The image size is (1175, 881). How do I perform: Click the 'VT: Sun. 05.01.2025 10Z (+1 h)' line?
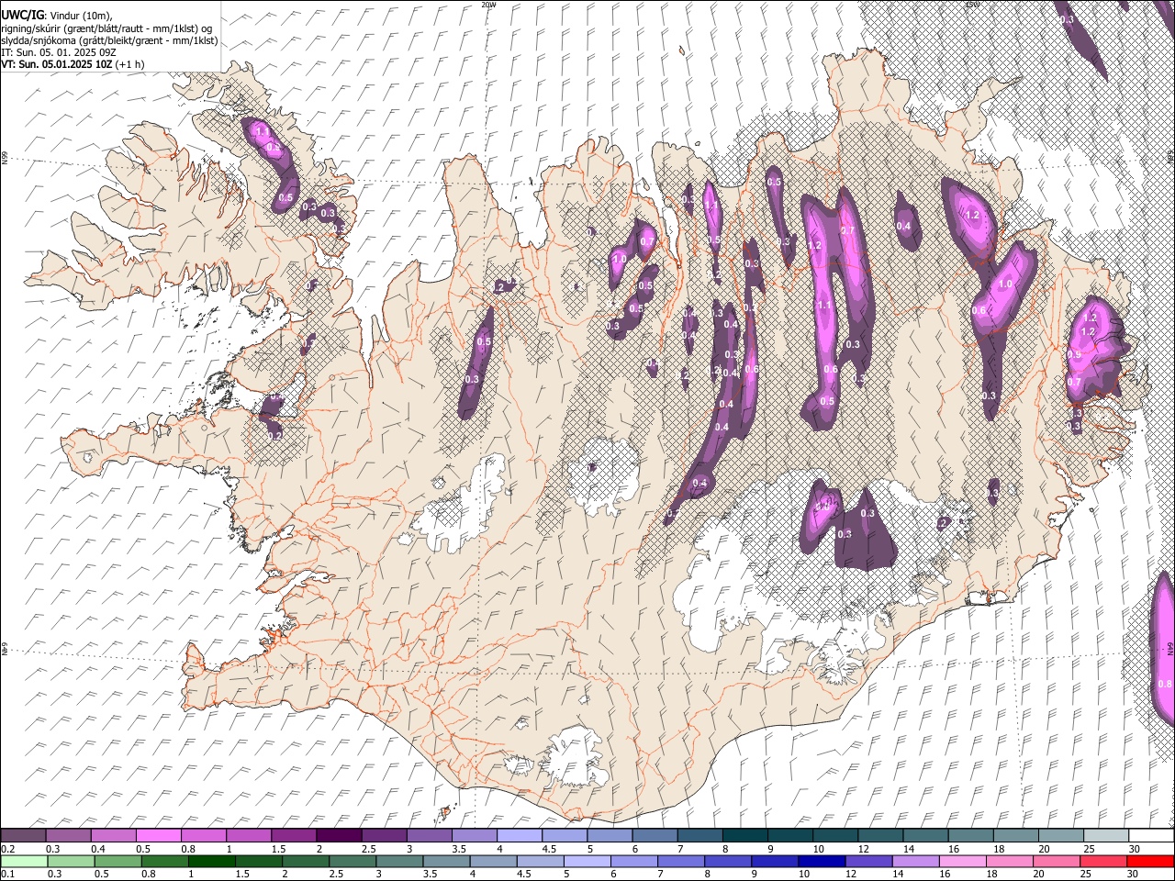[x=72, y=64]
